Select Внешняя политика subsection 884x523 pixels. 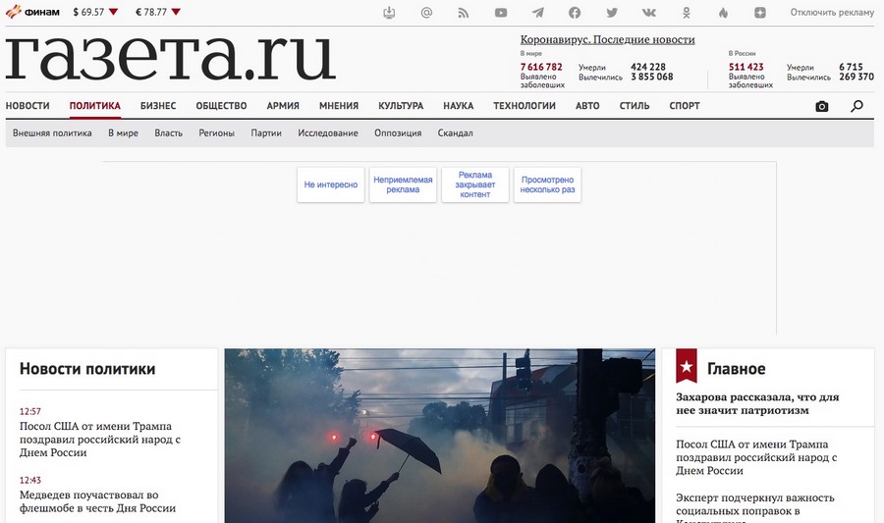click(x=52, y=133)
